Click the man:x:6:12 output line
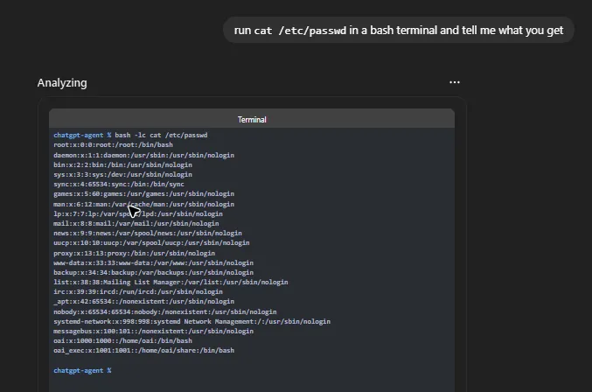Image resolution: width=592 pixels, height=392 pixels. pyautogui.click(x=144, y=204)
